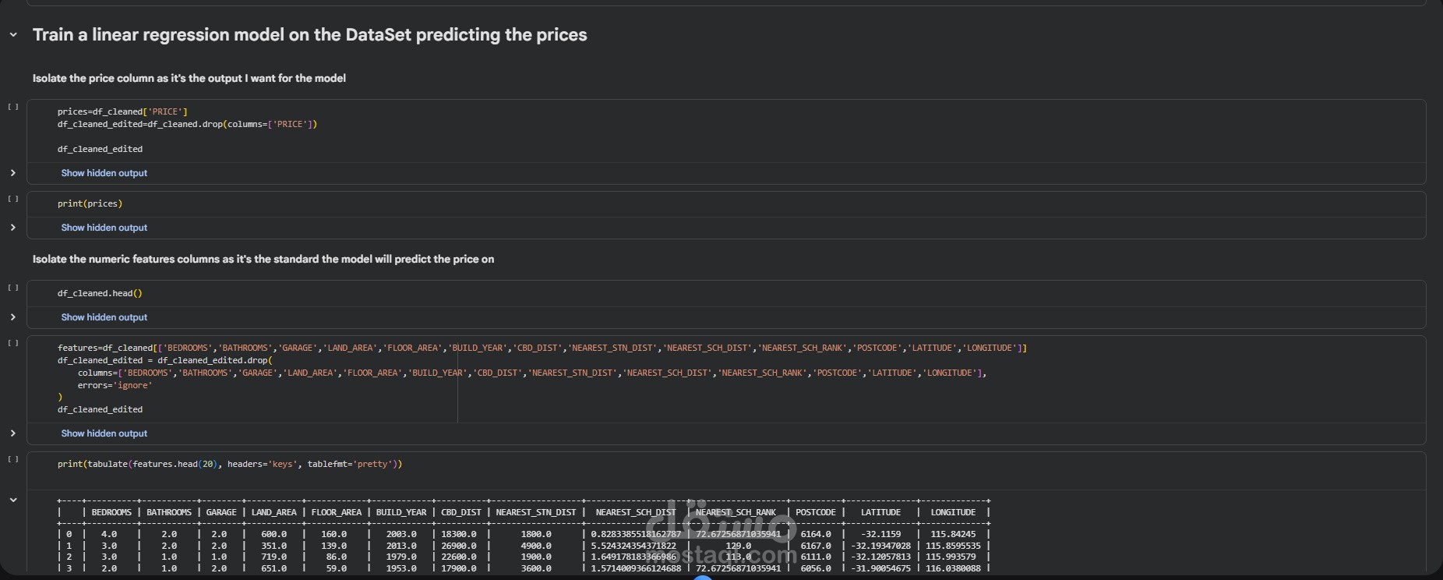
Task: Run the prices=df_cleaned['PRICE'] cell
Action: (13, 107)
